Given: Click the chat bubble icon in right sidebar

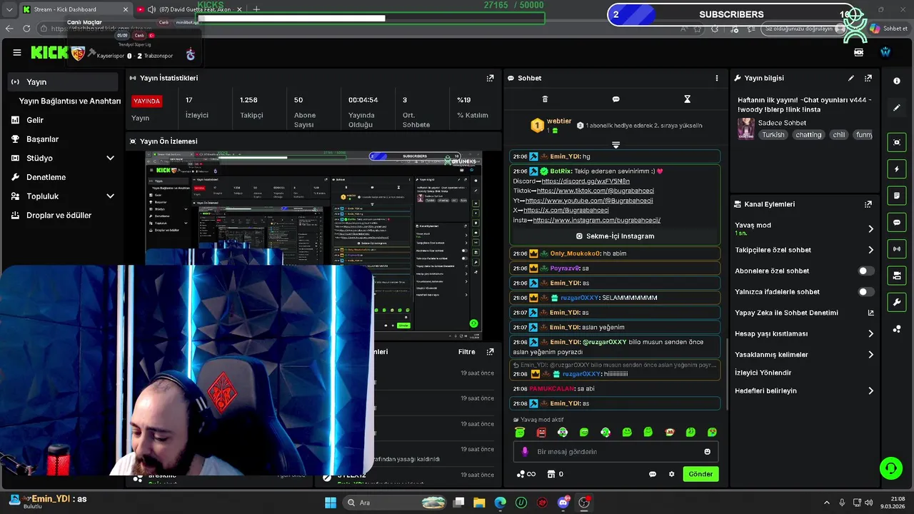Looking at the screenshot, I should point(897,223).
